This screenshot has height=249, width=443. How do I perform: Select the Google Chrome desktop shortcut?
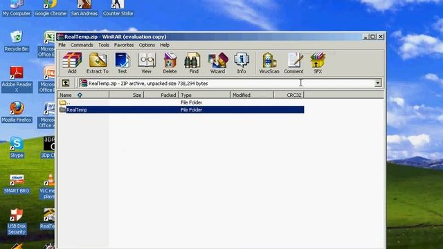point(51,8)
